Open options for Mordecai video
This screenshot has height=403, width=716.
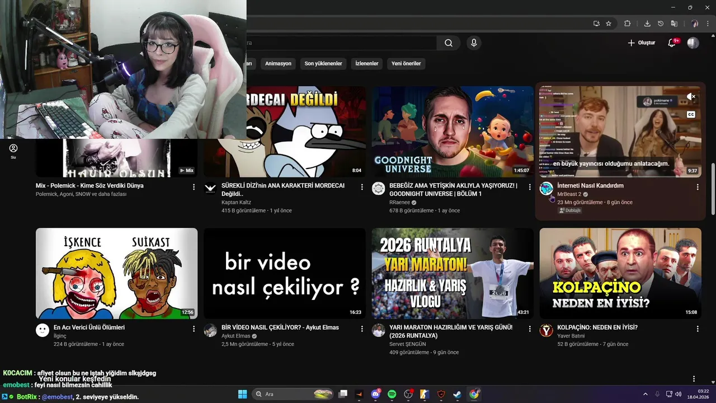tap(362, 187)
